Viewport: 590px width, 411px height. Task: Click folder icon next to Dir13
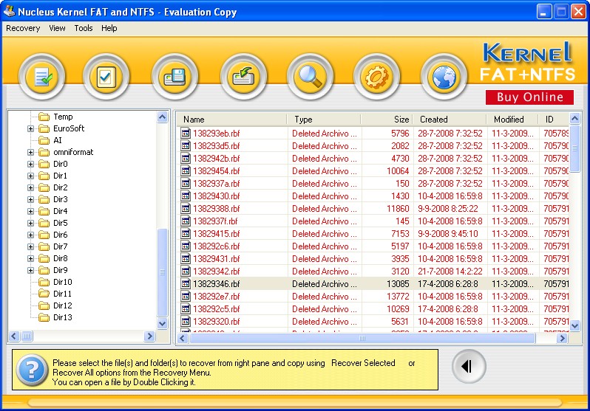tap(44, 317)
